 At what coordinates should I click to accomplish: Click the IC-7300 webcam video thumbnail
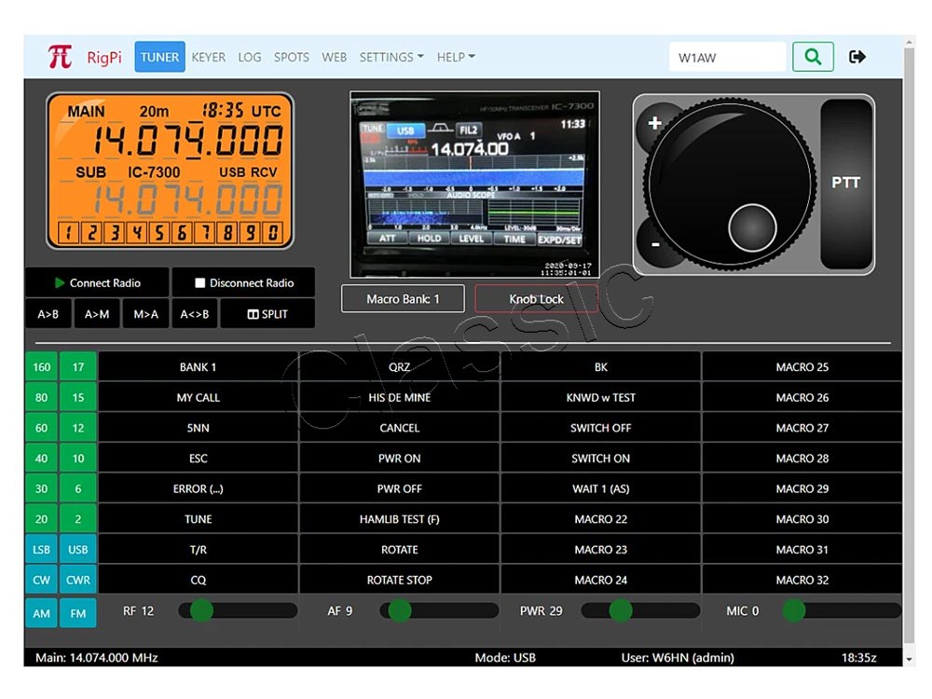click(475, 185)
